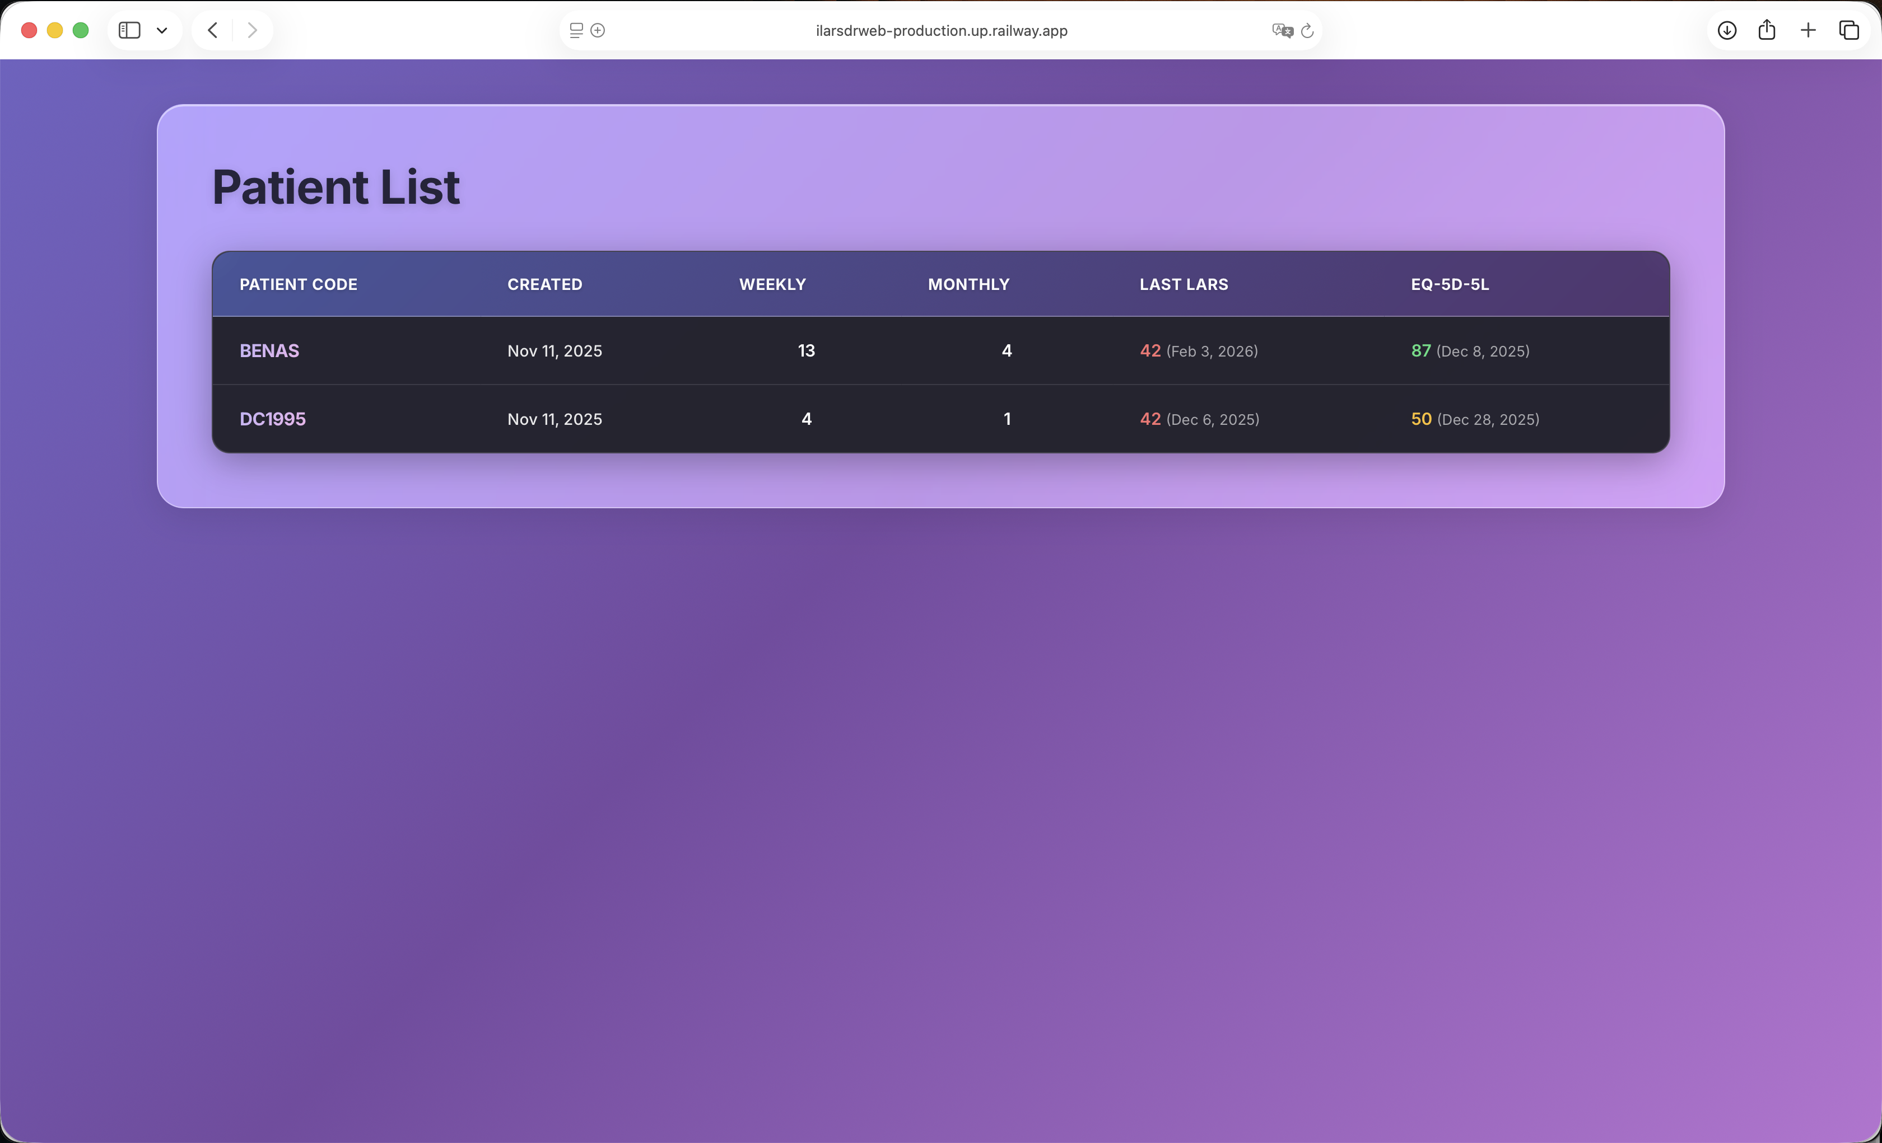Click the CREATED column header
The width and height of the screenshot is (1882, 1143).
pos(544,284)
